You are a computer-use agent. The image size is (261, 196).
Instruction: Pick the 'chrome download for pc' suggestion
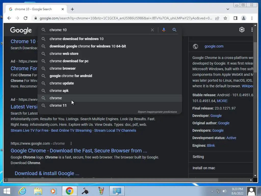point(110,61)
